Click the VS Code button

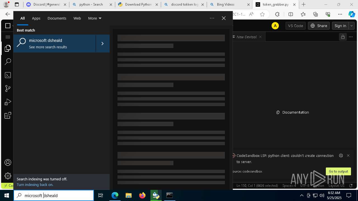[295, 26]
